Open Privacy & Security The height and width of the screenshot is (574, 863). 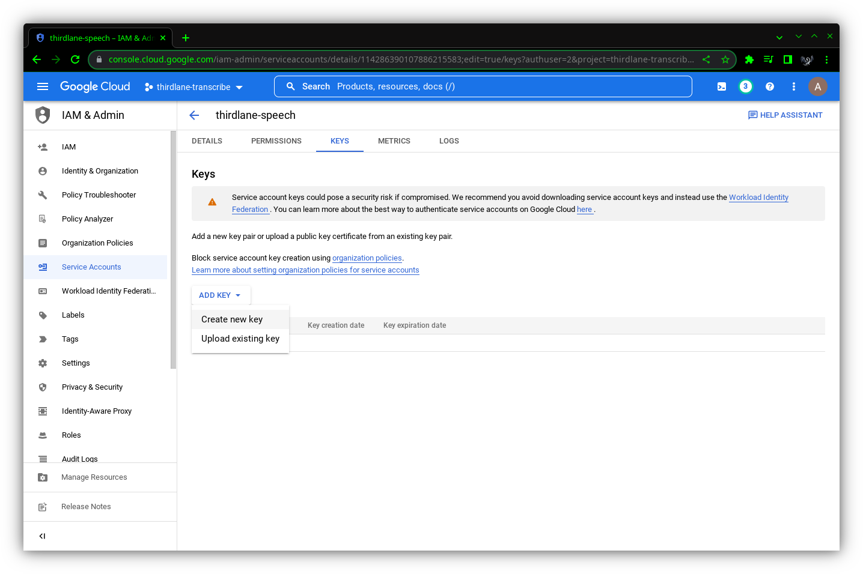point(96,387)
